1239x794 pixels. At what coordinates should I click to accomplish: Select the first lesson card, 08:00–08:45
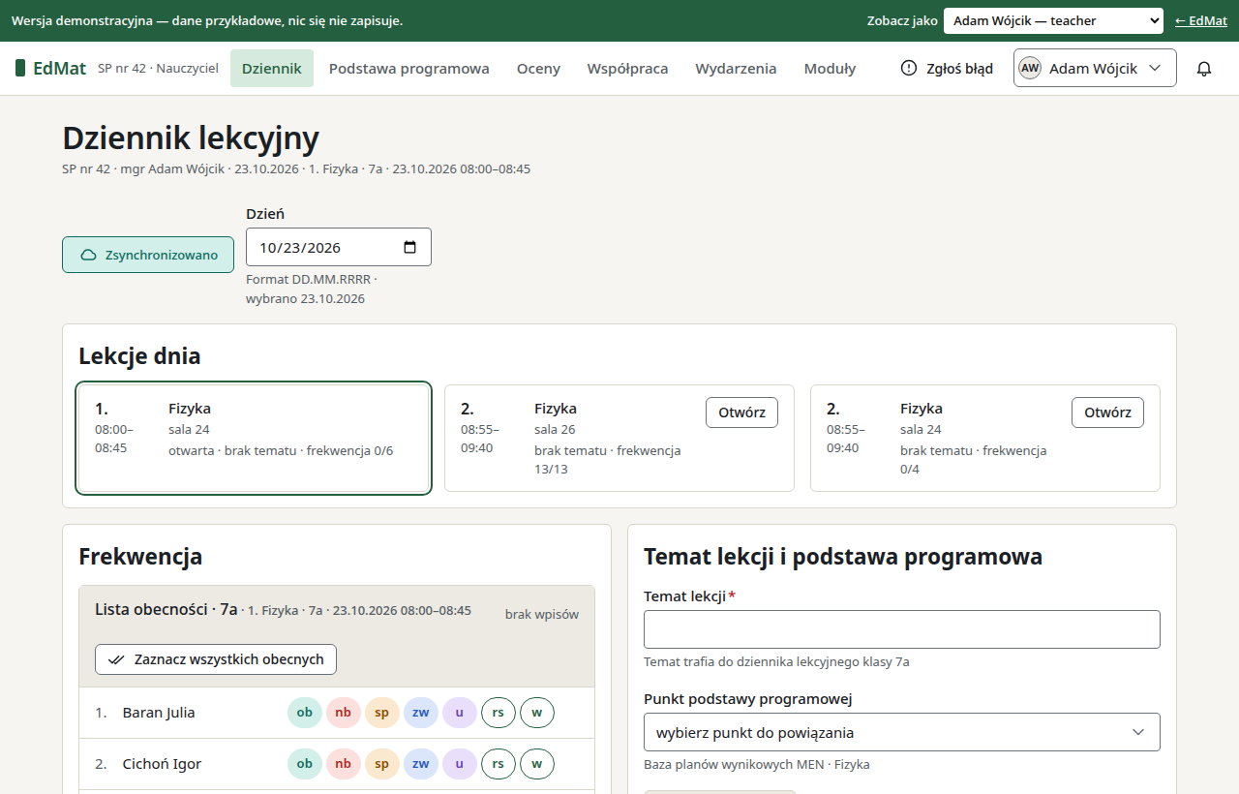pyautogui.click(x=254, y=439)
